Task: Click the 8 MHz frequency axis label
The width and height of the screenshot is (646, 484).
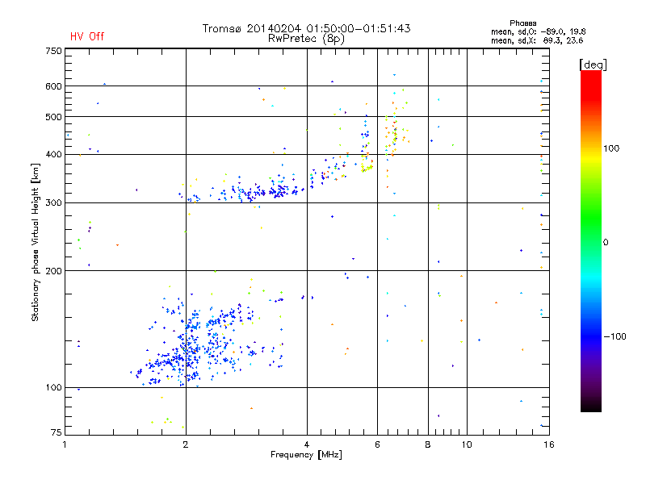Action: (428, 444)
